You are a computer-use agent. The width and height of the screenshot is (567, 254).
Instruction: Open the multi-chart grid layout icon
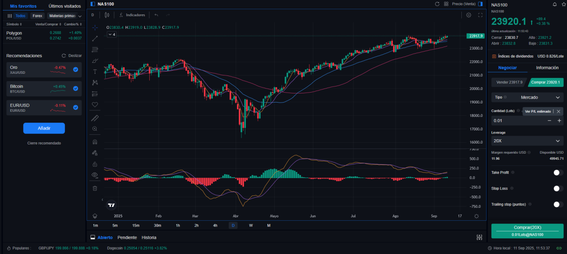coord(446,4)
